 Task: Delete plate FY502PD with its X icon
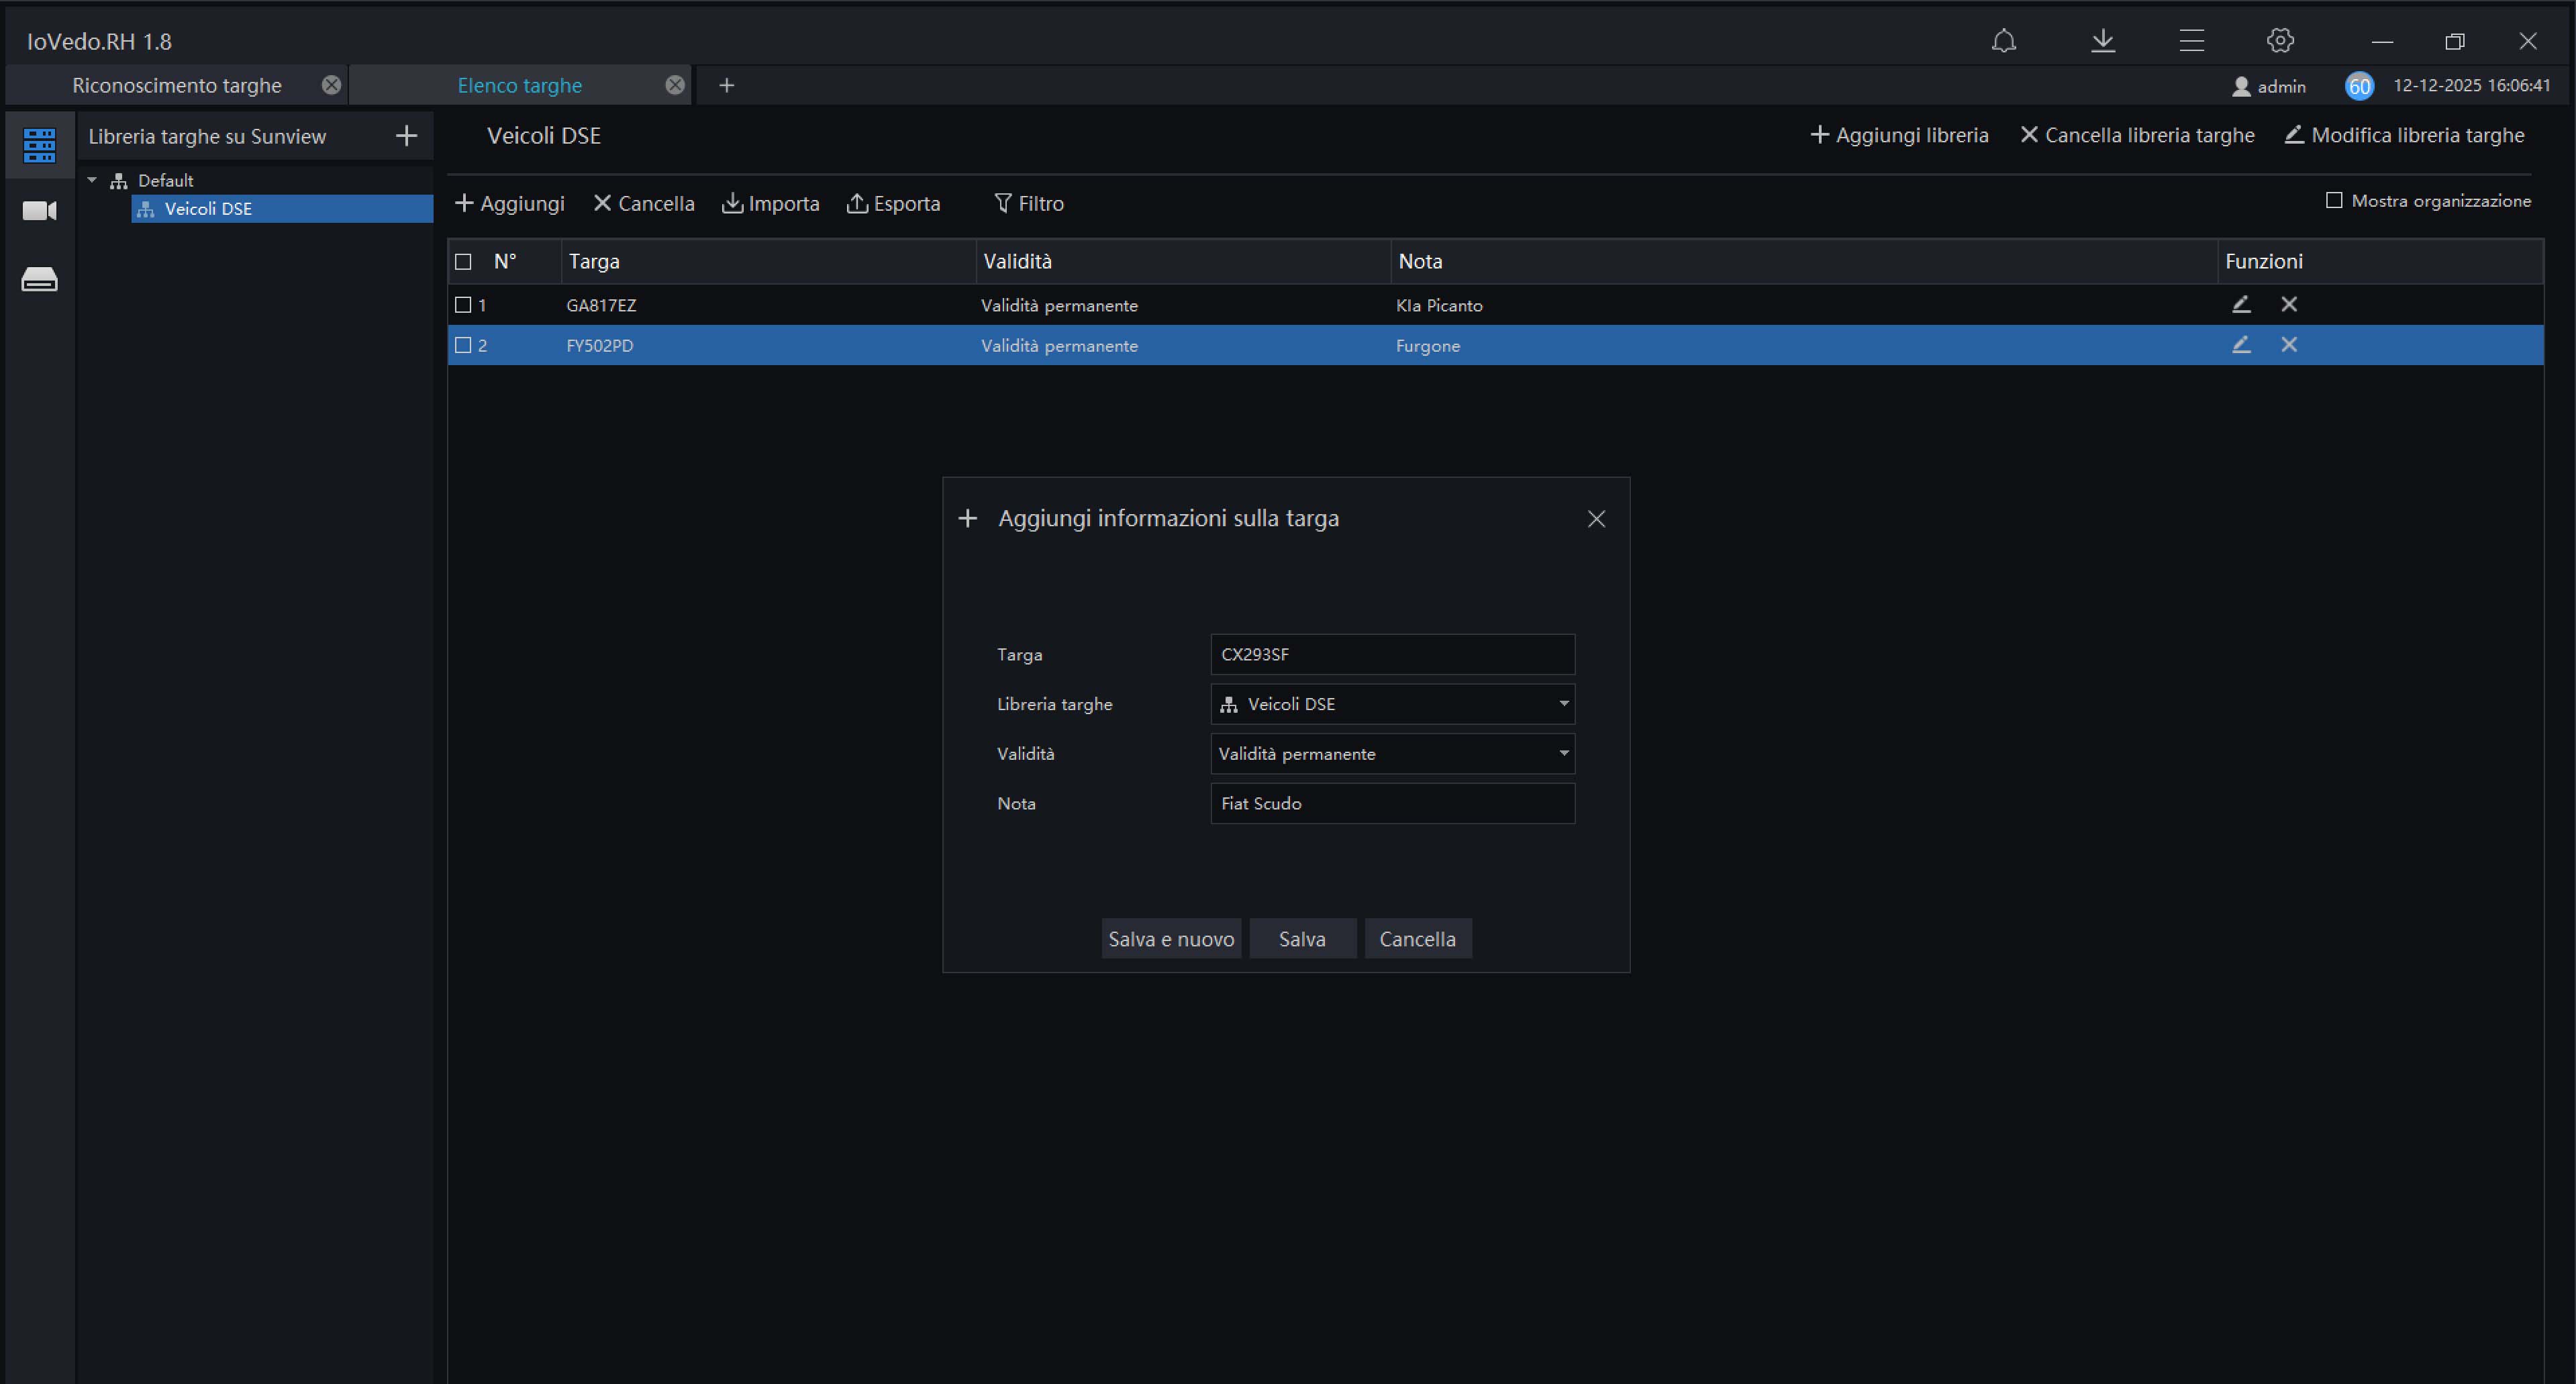[2288, 345]
